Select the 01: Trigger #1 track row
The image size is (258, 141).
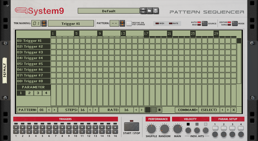pos(34,41)
